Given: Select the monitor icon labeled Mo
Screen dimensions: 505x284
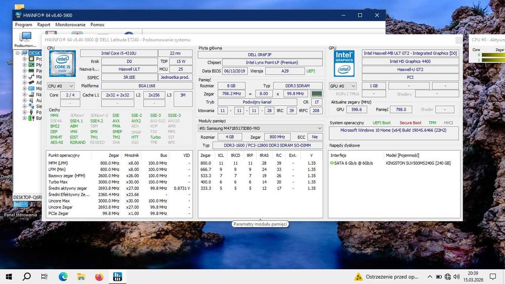Looking at the screenshot, I should click(x=31, y=88).
